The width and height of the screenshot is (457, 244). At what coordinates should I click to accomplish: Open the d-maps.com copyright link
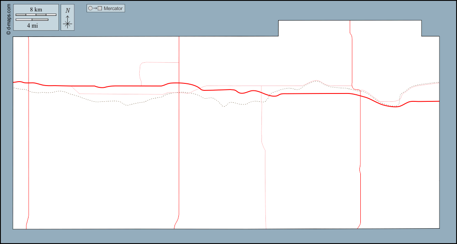[8, 19]
